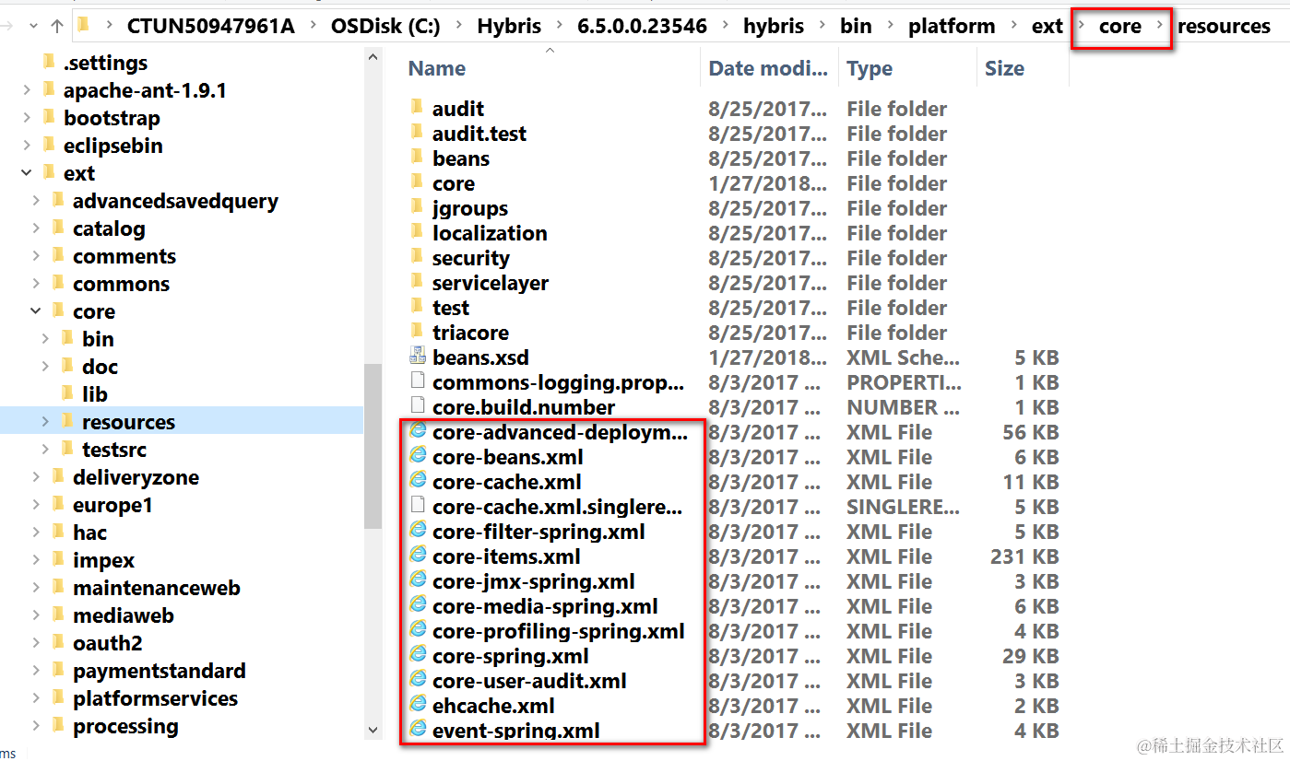The height and width of the screenshot is (761, 1290).
Task: Select the lib tree folder
Action: pyautogui.click(x=95, y=394)
